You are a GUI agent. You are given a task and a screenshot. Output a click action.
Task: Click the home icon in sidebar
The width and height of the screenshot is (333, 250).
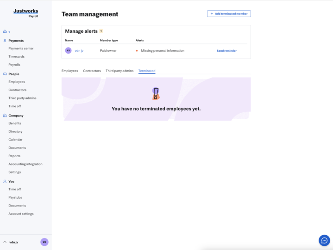coord(5,31)
